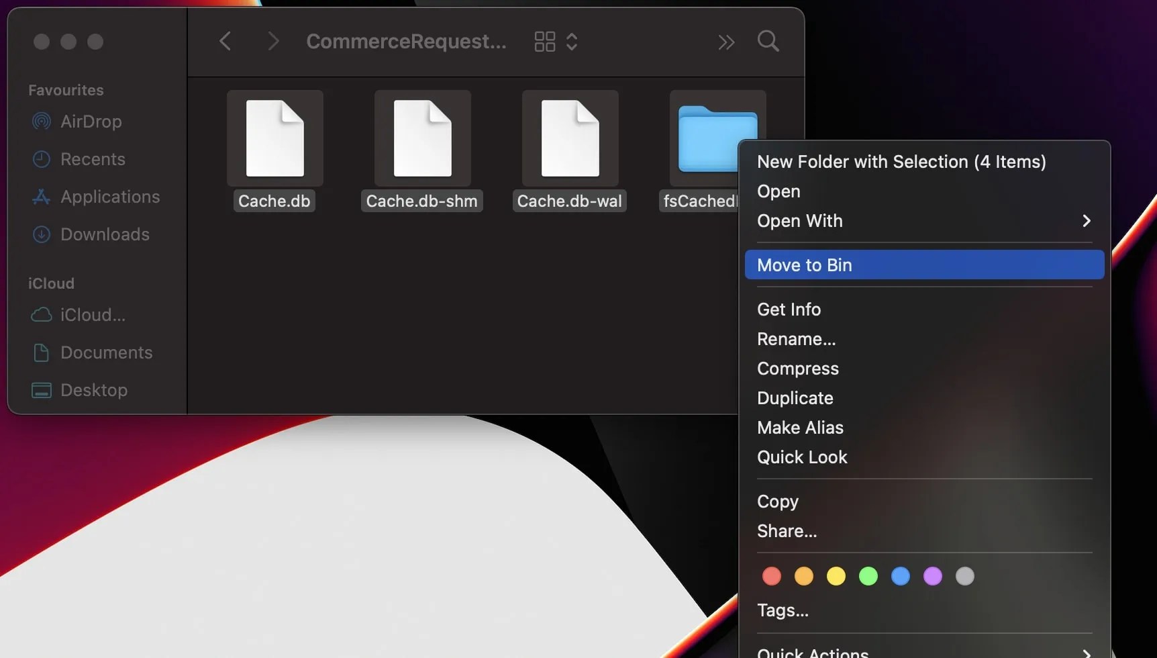Open the Downloads folder in sidebar

(105, 234)
